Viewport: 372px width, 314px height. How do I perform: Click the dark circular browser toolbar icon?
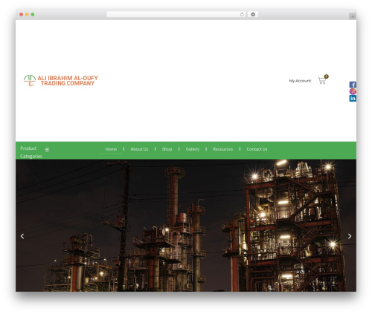pyautogui.click(x=253, y=14)
